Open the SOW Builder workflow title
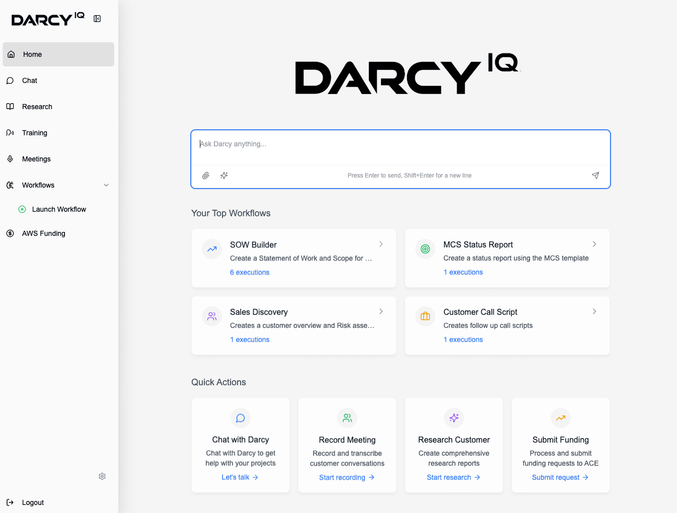 click(x=253, y=245)
